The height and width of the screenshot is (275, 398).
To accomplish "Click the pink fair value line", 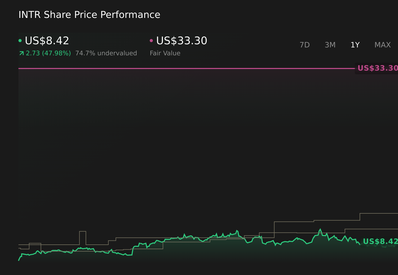I will (x=185, y=68).
